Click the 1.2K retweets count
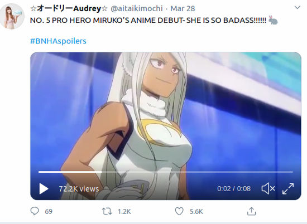 pos(124,212)
